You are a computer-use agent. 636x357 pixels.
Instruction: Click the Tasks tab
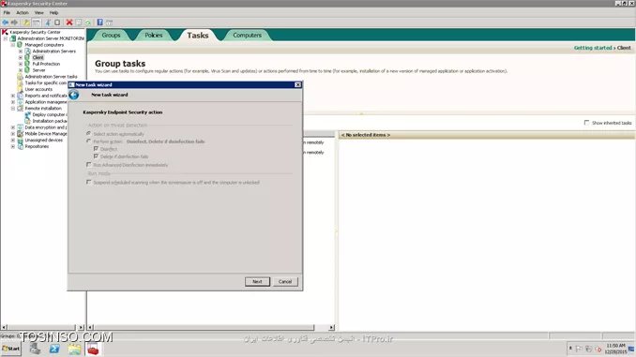pyautogui.click(x=198, y=36)
